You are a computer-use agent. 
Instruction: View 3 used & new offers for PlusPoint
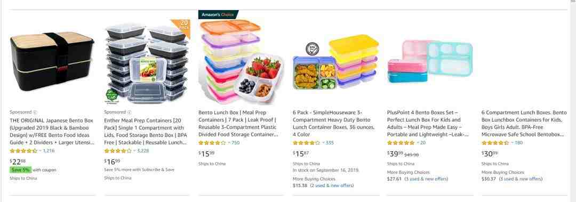click(x=426, y=179)
